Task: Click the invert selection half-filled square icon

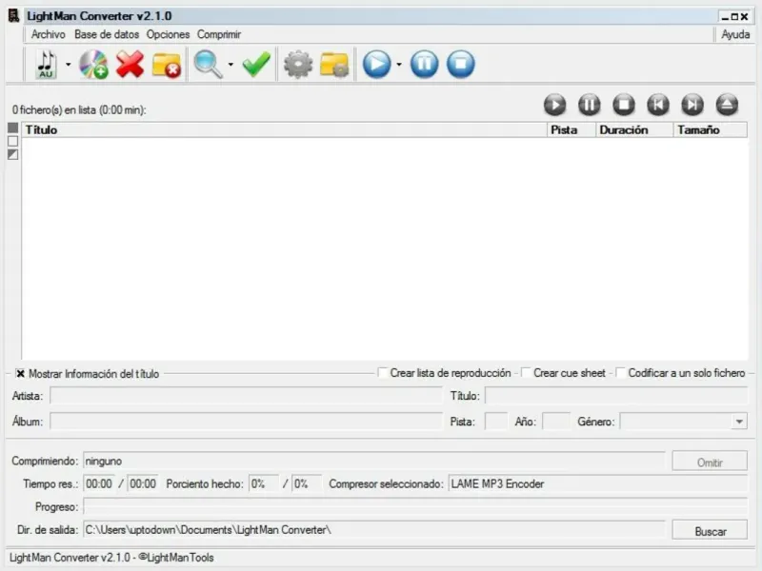Action: point(13,154)
